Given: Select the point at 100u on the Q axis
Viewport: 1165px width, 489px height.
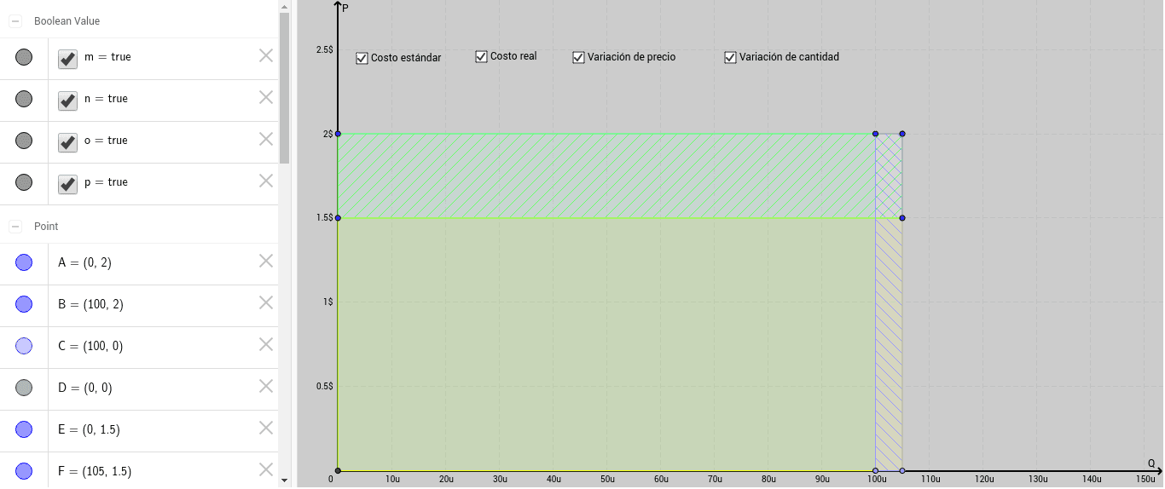Looking at the screenshot, I should pyautogui.click(x=875, y=470).
